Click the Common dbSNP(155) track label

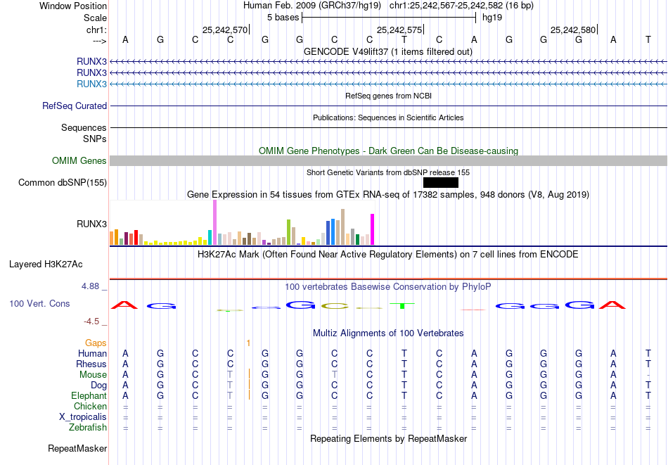(63, 182)
